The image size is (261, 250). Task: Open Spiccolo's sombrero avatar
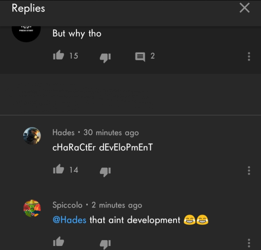[32, 208]
